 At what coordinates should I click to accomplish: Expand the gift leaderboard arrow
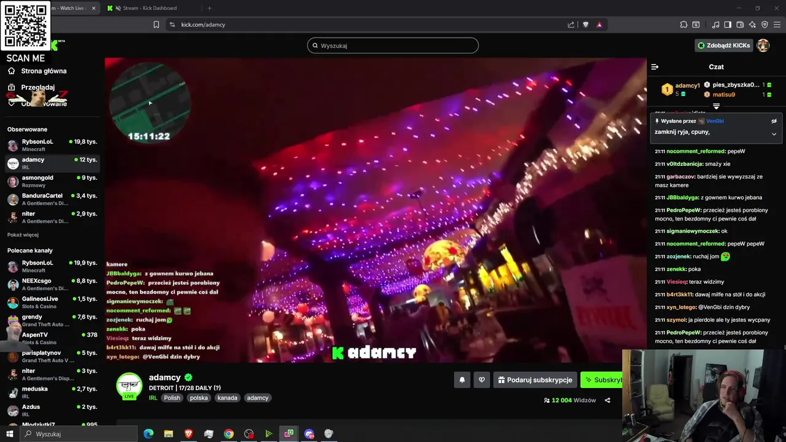(716, 106)
